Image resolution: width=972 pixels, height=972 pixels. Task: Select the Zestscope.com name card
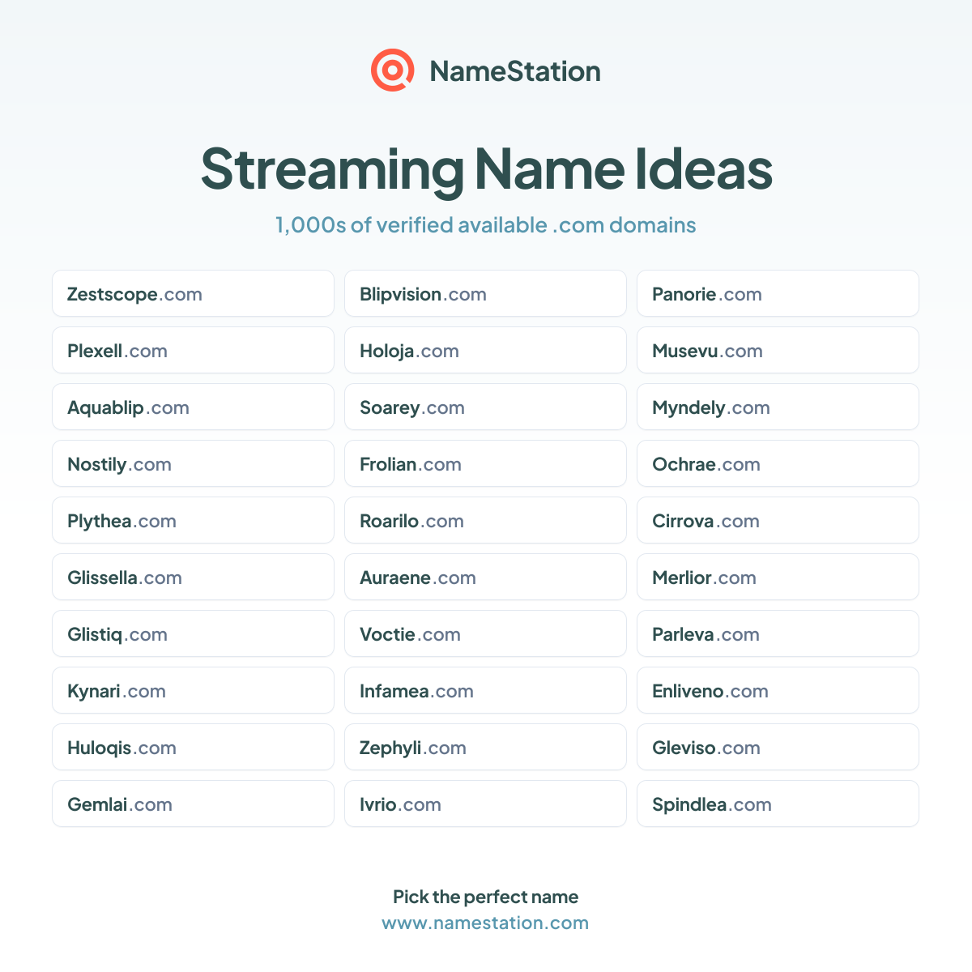193,293
